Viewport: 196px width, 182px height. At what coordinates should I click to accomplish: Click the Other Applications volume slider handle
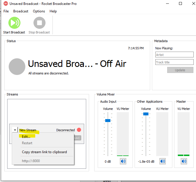(x=146, y=114)
